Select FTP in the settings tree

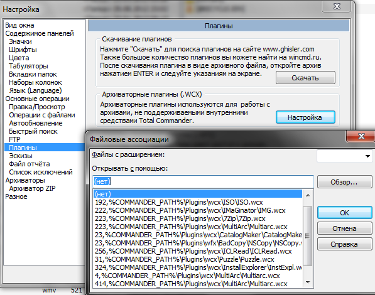coord(14,139)
